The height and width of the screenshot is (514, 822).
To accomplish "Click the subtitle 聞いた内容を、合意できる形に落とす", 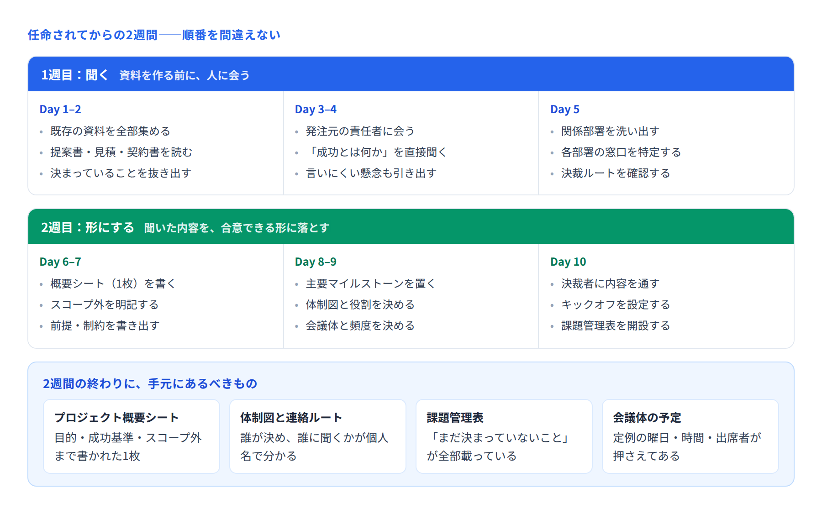I will (x=237, y=228).
